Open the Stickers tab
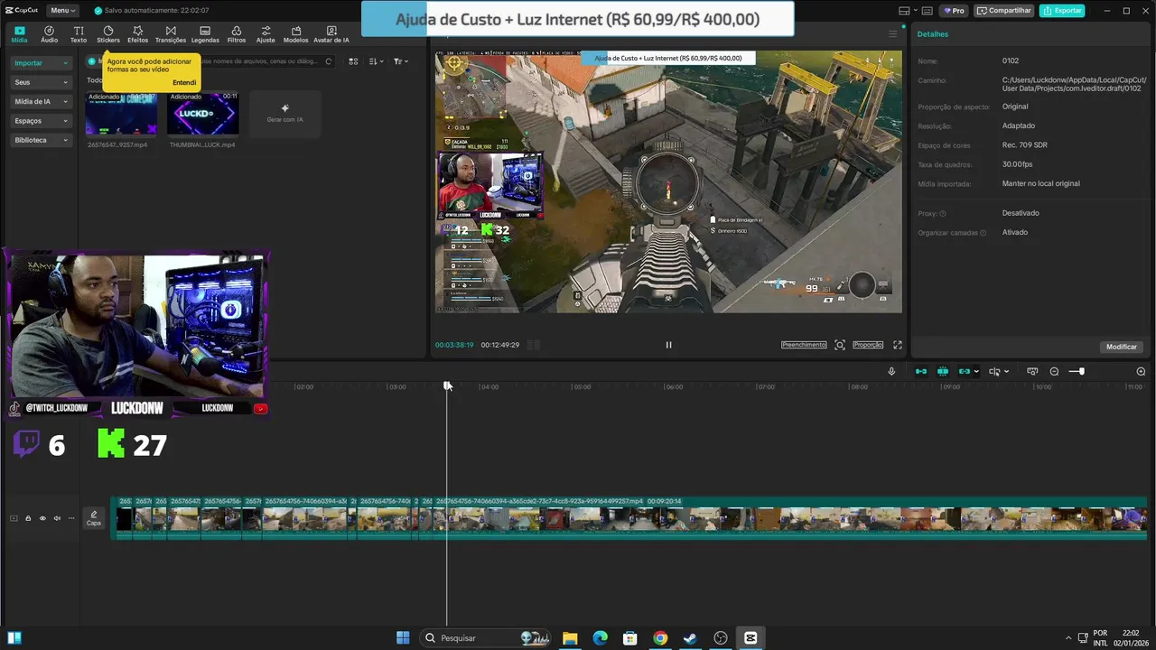1156x650 pixels. point(108,34)
